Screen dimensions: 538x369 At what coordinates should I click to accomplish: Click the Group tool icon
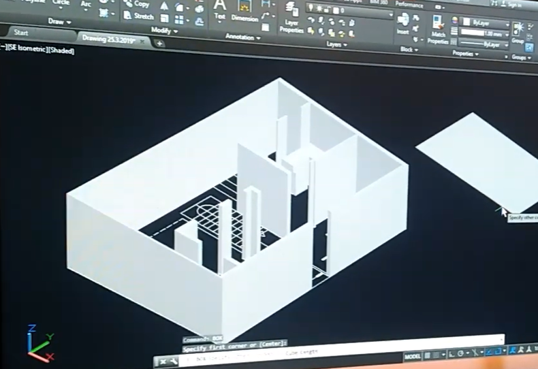click(518, 33)
